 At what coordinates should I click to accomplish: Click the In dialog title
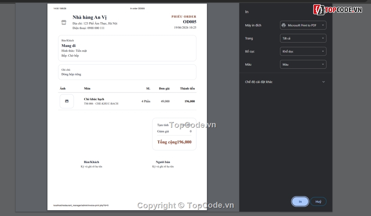[x=247, y=12]
